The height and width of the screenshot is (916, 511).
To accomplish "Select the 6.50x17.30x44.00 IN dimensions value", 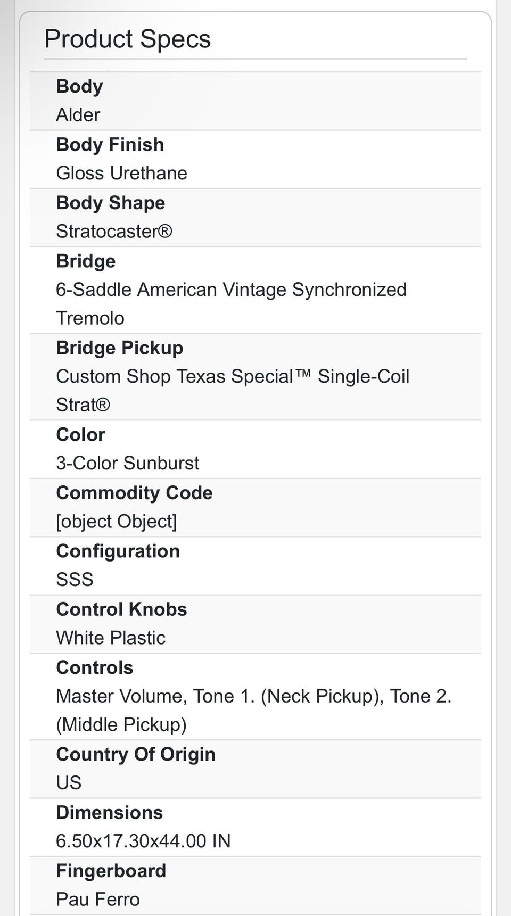I will tap(143, 841).
